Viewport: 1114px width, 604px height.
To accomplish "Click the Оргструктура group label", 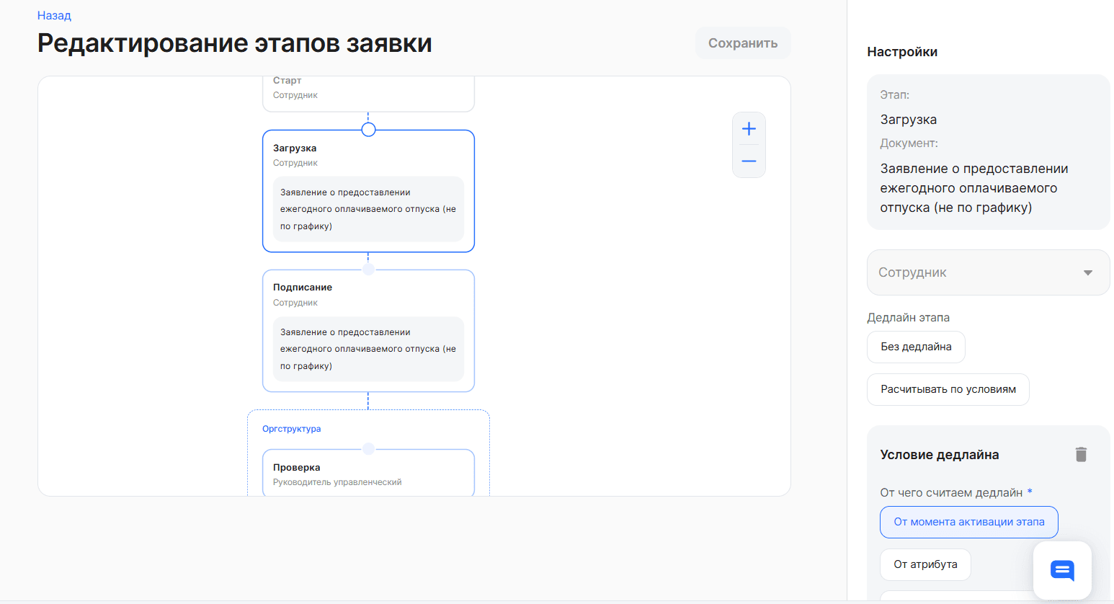I will [291, 429].
